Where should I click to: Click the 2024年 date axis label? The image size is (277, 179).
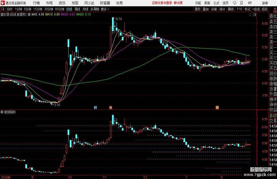pos(6,177)
